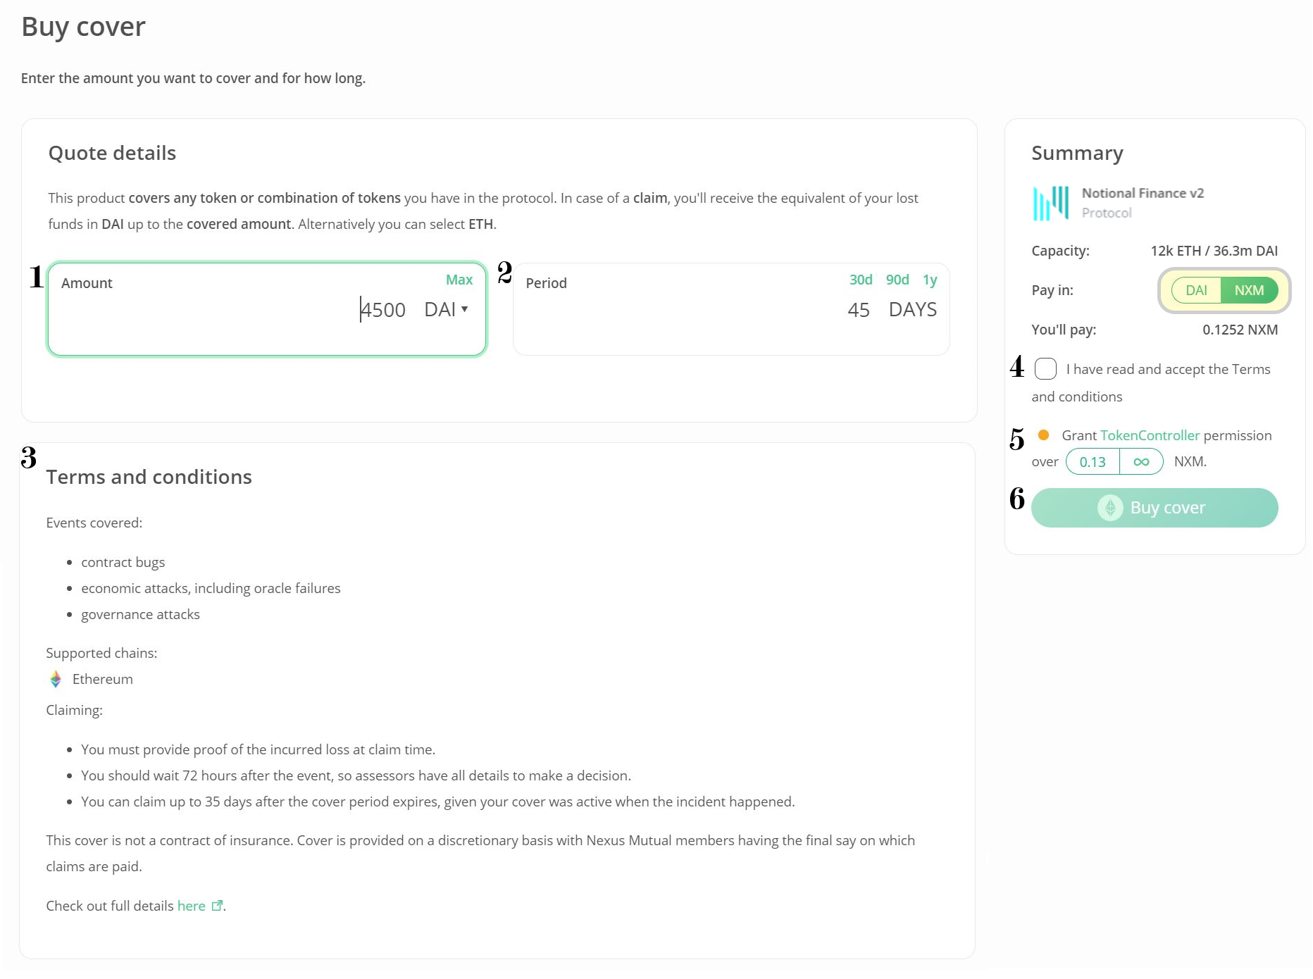Click the 'Ethereum' supported chain text

[102, 679]
